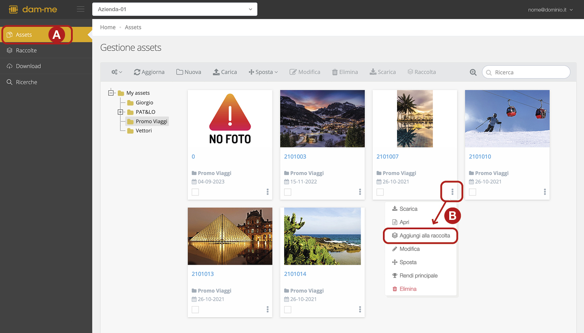Click the Scarica toolbar button
Screen dimensions: 584x333
pos(383,72)
